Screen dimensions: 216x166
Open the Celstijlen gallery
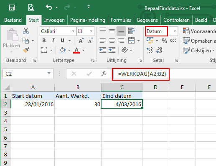[x=199, y=50]
